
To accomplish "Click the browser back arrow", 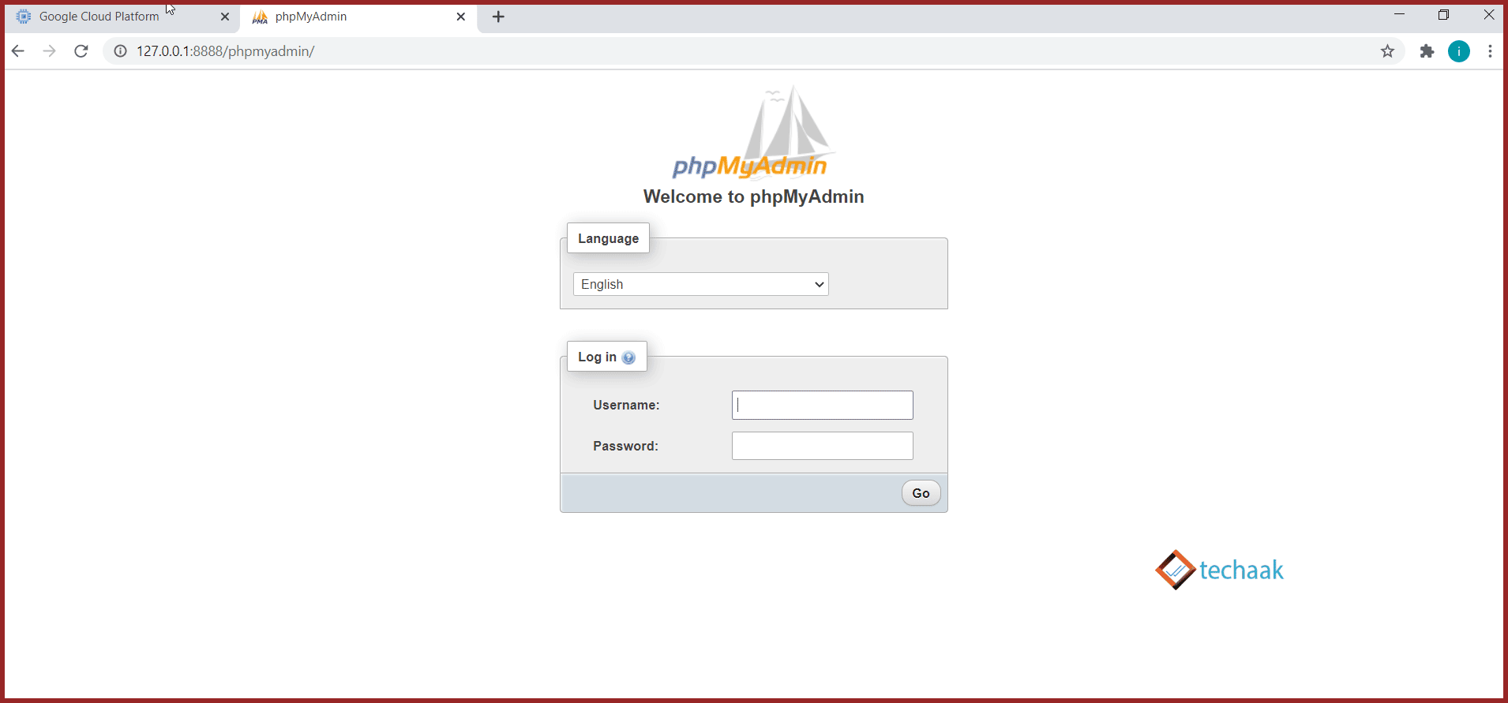I will (18, 51).
